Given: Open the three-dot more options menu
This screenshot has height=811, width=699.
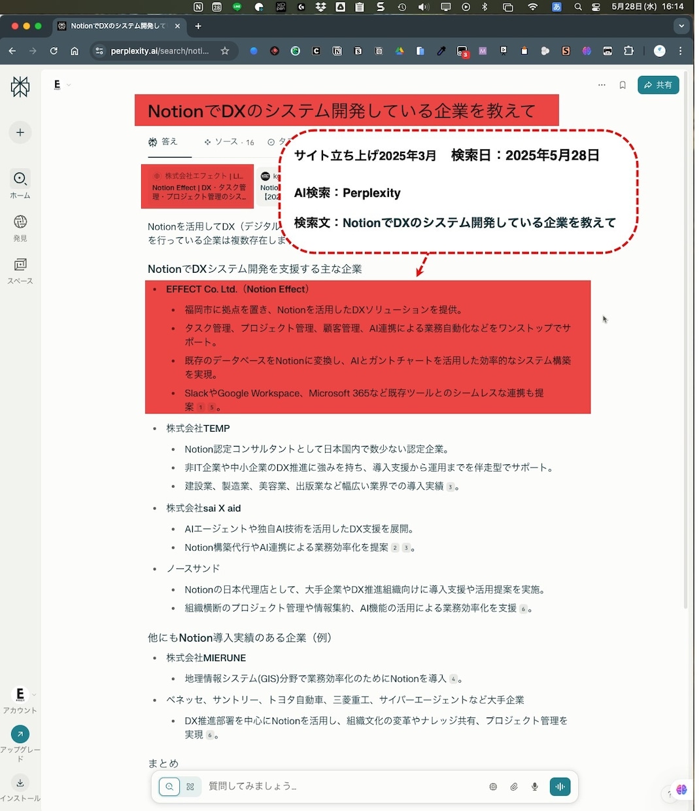Looking at the screenshot, I should (x=602, y=85).
